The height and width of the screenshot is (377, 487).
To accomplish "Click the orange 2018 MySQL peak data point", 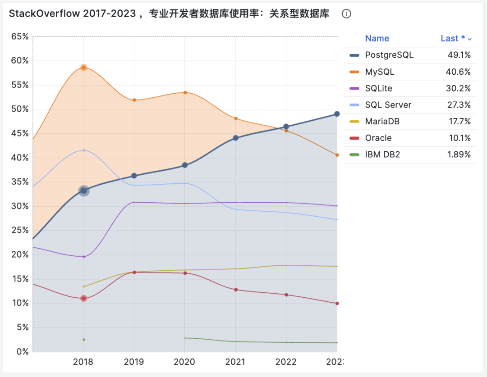I will (x=83, y=68).
